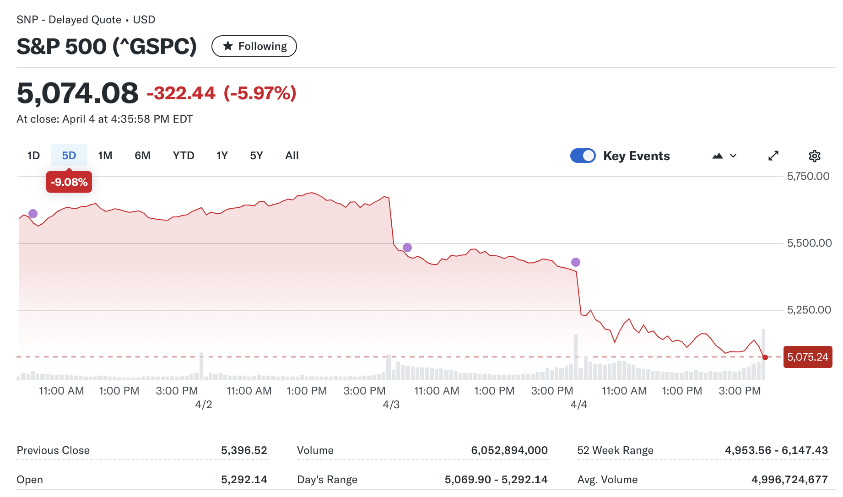Click the 4,953.56 - 6,147.43 range value
843x497 pixels.
click(777, 450)
